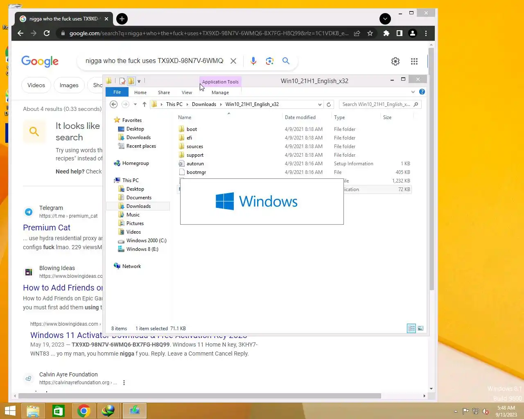Open Google quick settings gear
Screen dimensions: 524x419
pos(395,61)
